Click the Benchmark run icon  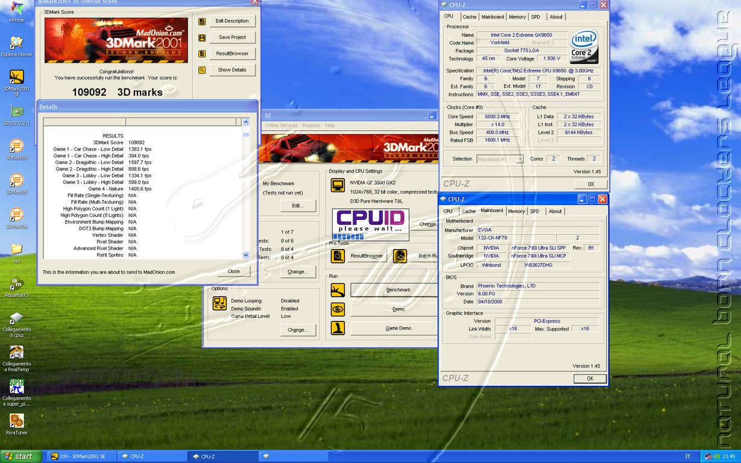tap(338, 290)
